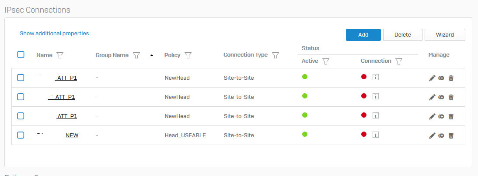Open the Policy column filter
Screen dimensions: 478x176
click(188, 55)
